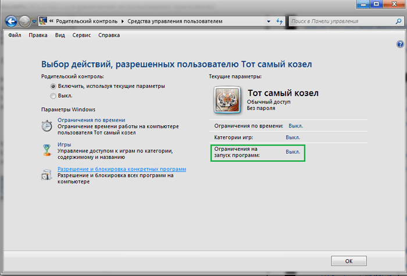Viewport: 407px width, 276px height.
Task: Open the Файл menu
Action: point(15,35)
